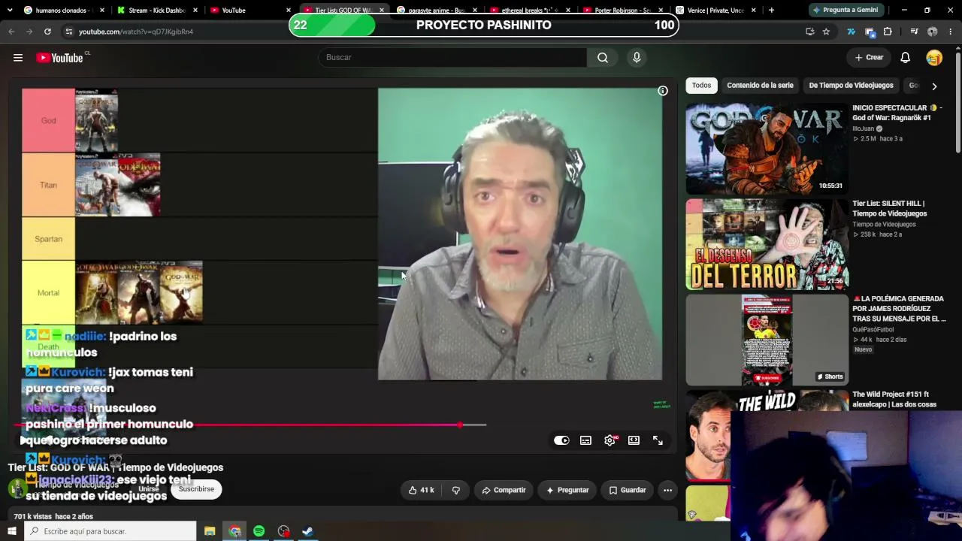The height and width of the screenshot is (541, 962).
Task: Click the Windows taskbar search box
Action: (x=110, y=531)
